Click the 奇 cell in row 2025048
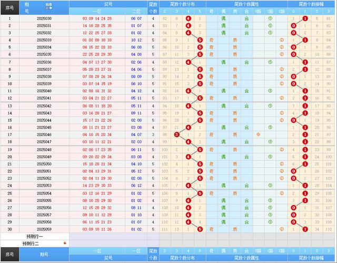 click(x=212, y=150)
